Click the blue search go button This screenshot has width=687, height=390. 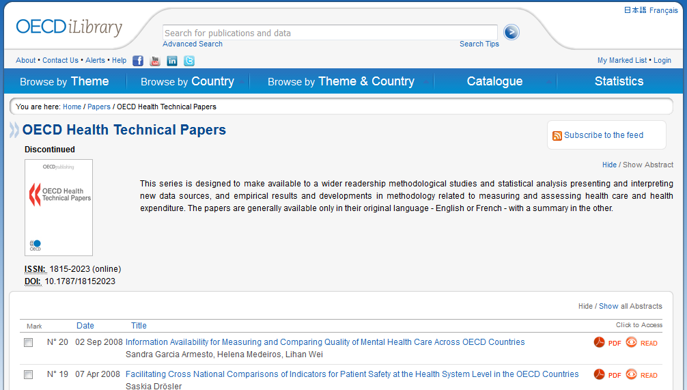pyautogui.click(x=511, y=32)
